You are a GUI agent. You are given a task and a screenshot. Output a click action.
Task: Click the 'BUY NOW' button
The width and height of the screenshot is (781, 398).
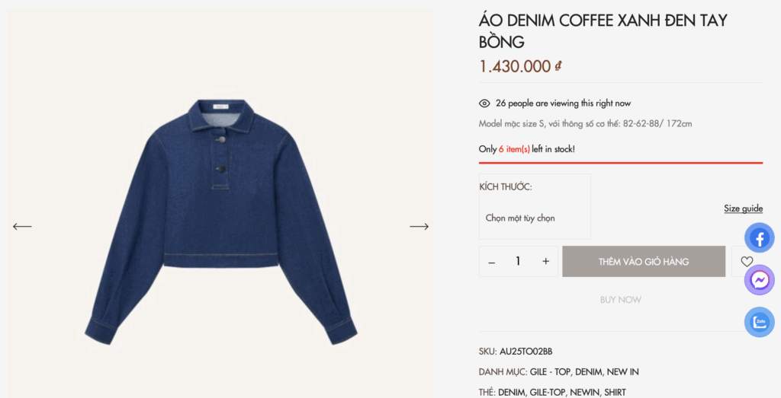(x=620, y=300)
